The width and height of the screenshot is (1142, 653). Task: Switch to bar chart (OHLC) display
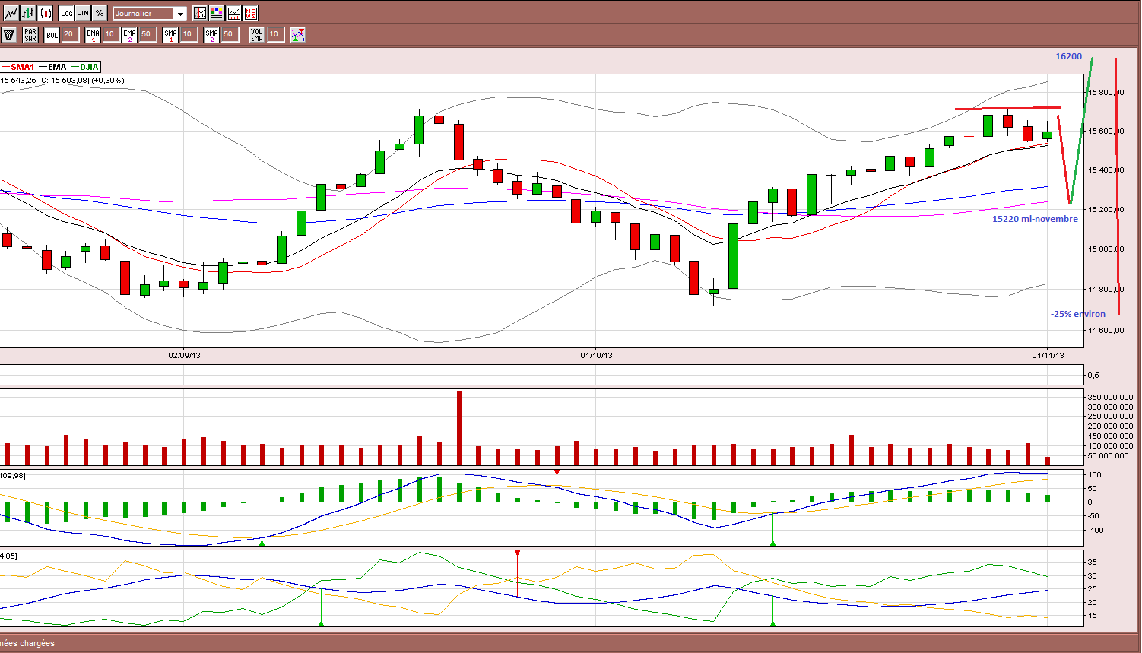[x=28, y=13]
